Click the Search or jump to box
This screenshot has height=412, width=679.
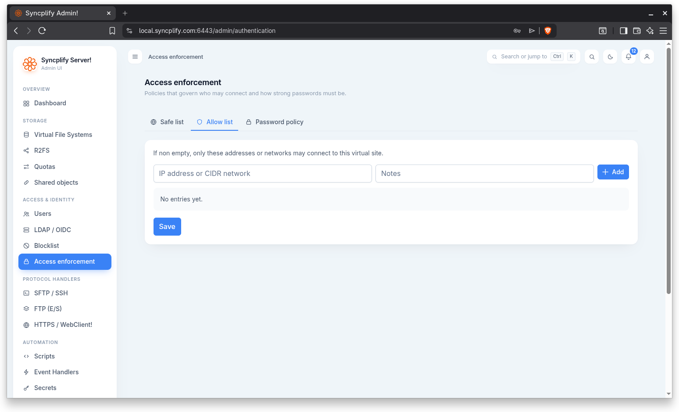(533, 57)
